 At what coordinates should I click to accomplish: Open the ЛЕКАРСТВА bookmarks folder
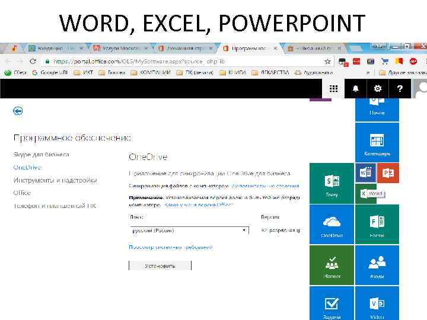(x=270, y=73)
